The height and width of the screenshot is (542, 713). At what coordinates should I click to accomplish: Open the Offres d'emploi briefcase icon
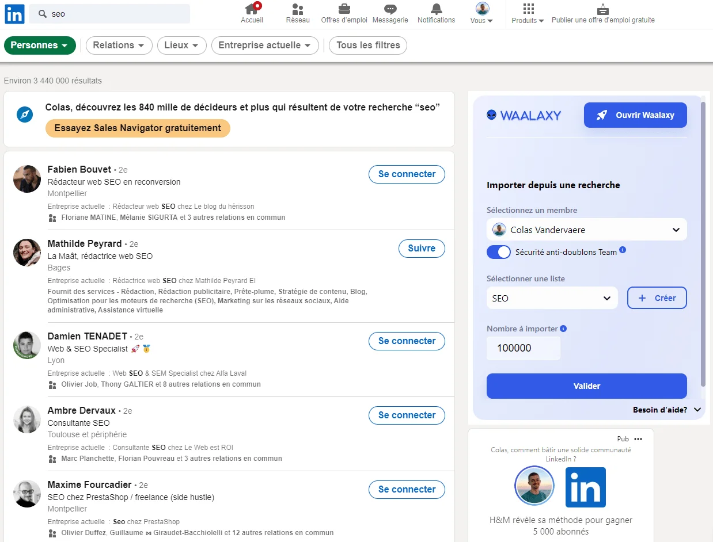(344, 9)
